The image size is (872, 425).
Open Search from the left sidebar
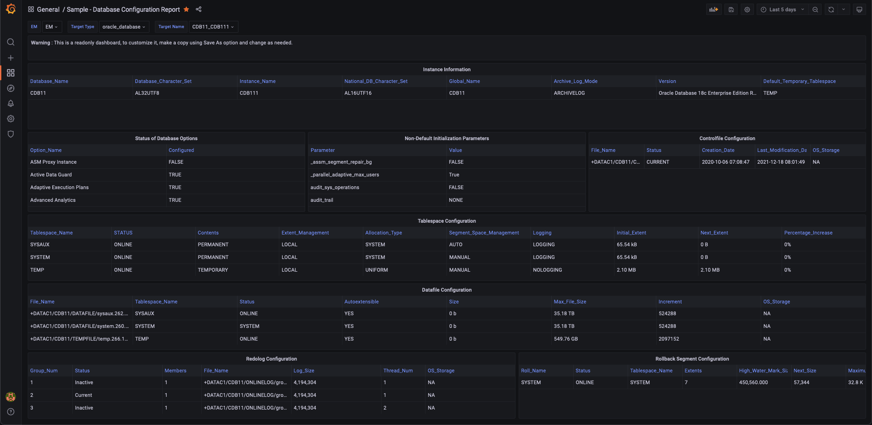coord(10,42)
